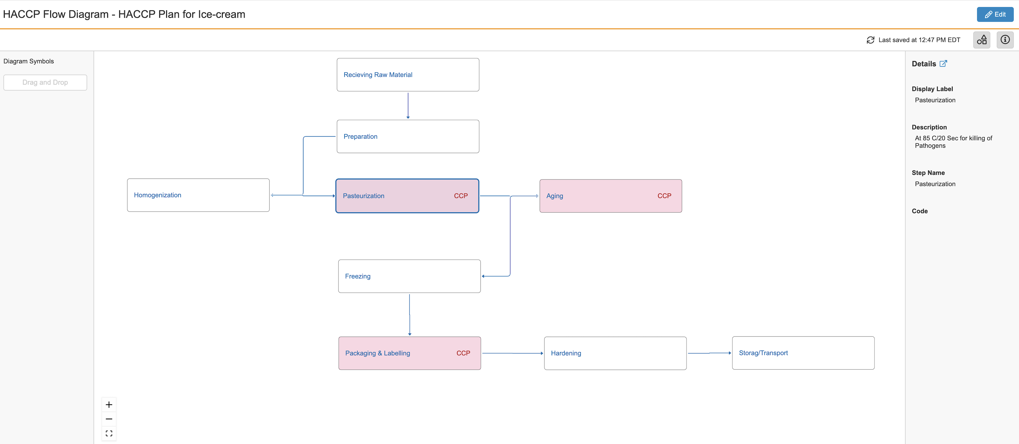
Task: Open Details in a new window
Action: (944, 63)
